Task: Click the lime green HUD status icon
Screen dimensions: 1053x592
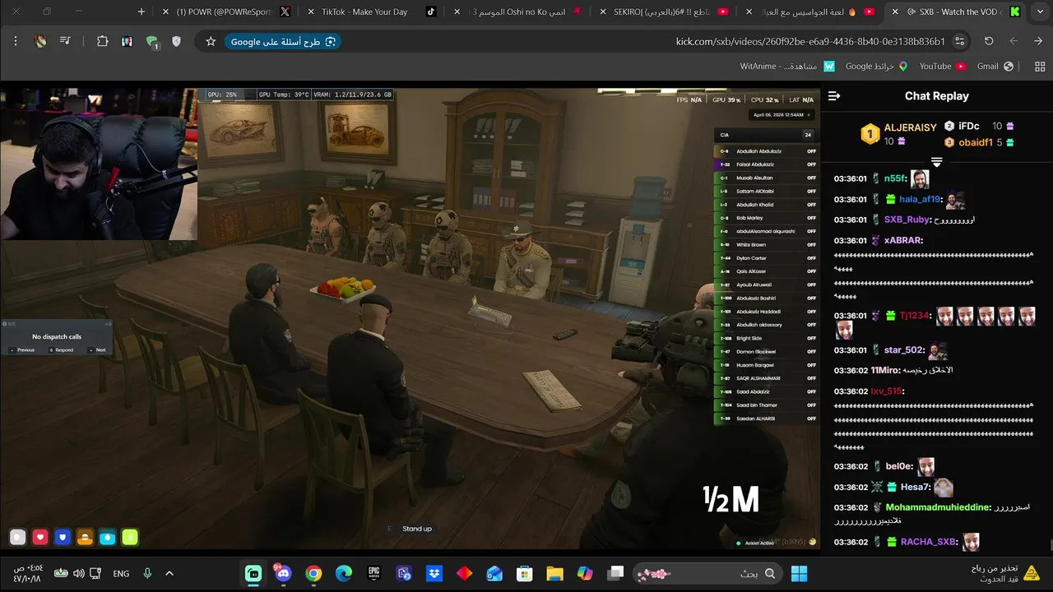Action: tap(130, 538)
